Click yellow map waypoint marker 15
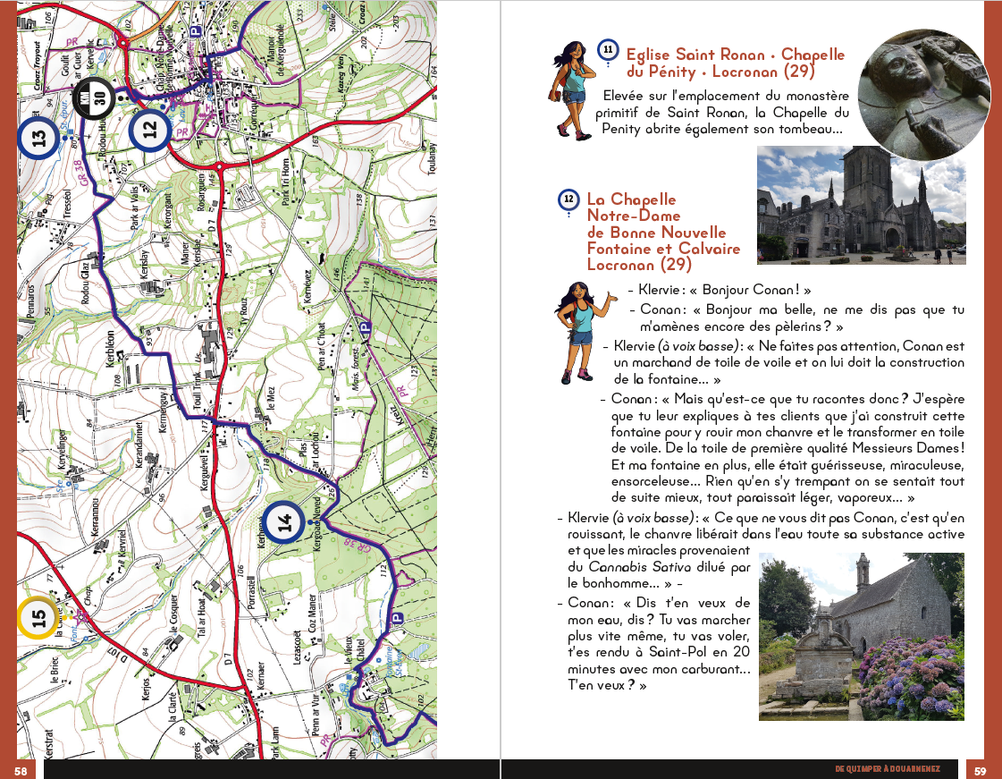Screen dimensions: 1002x779 38,617
